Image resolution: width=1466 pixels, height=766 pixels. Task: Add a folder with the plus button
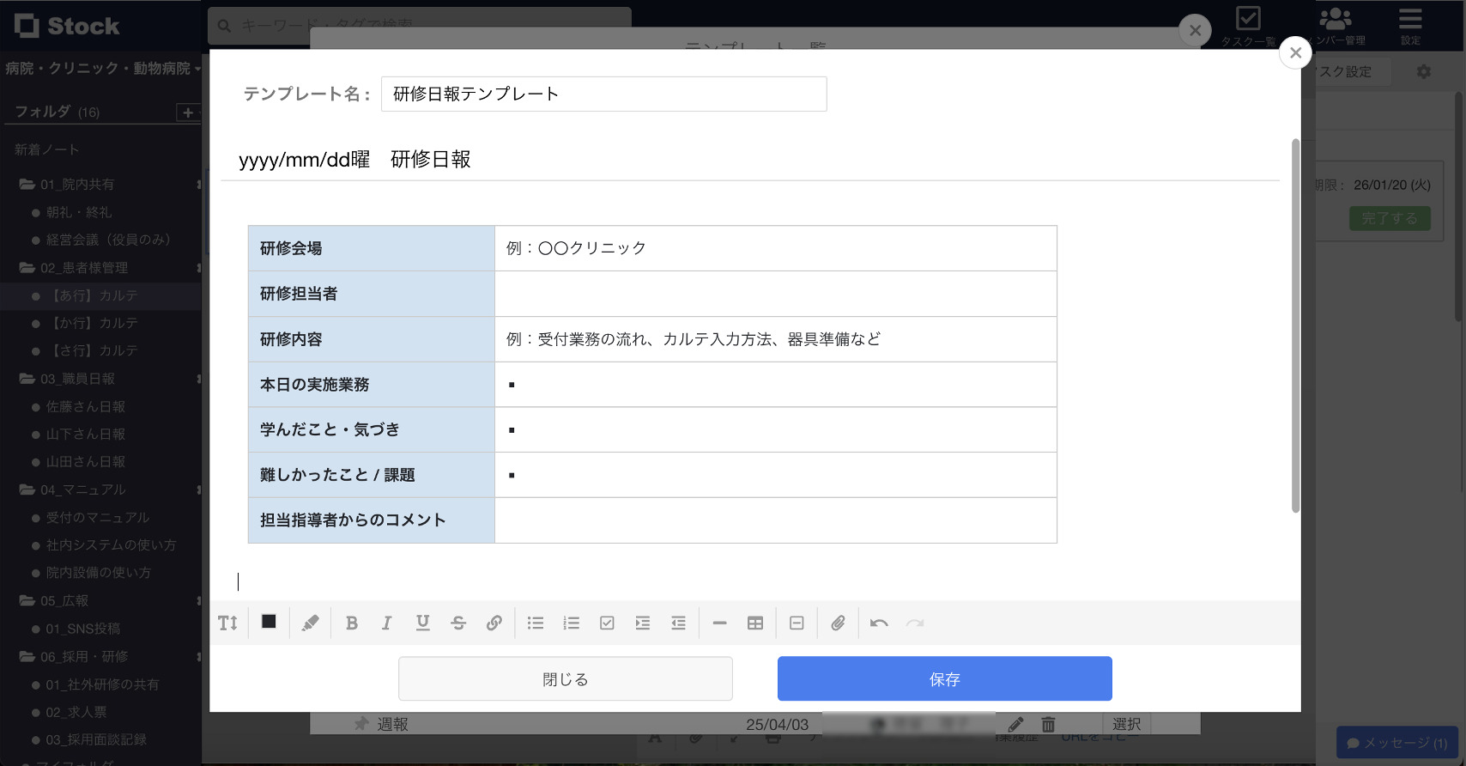click(188, 112)
